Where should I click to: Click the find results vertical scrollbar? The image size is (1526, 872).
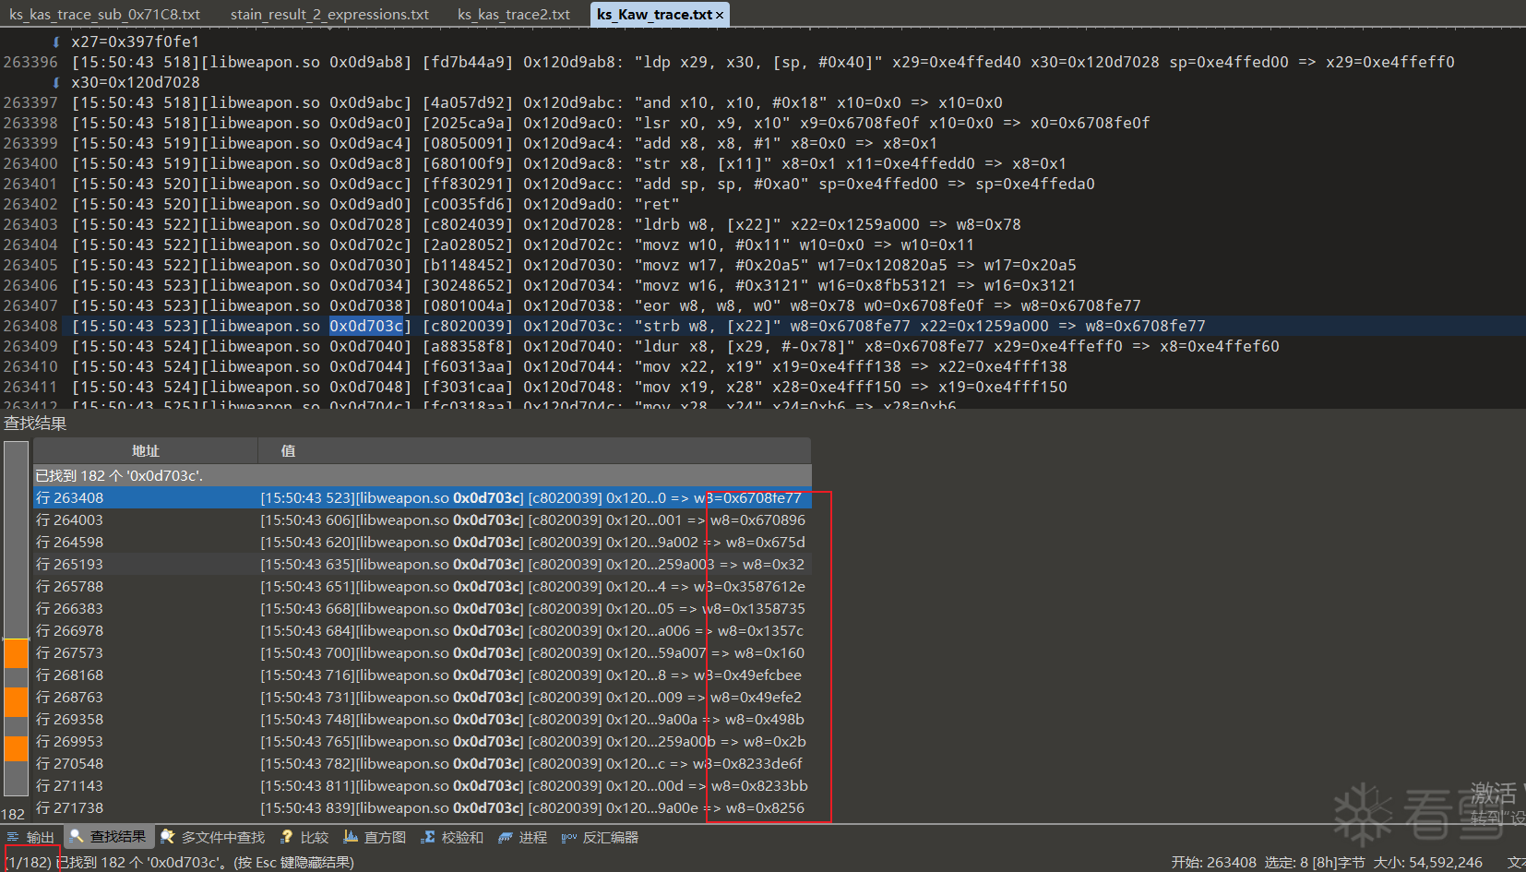16,618
